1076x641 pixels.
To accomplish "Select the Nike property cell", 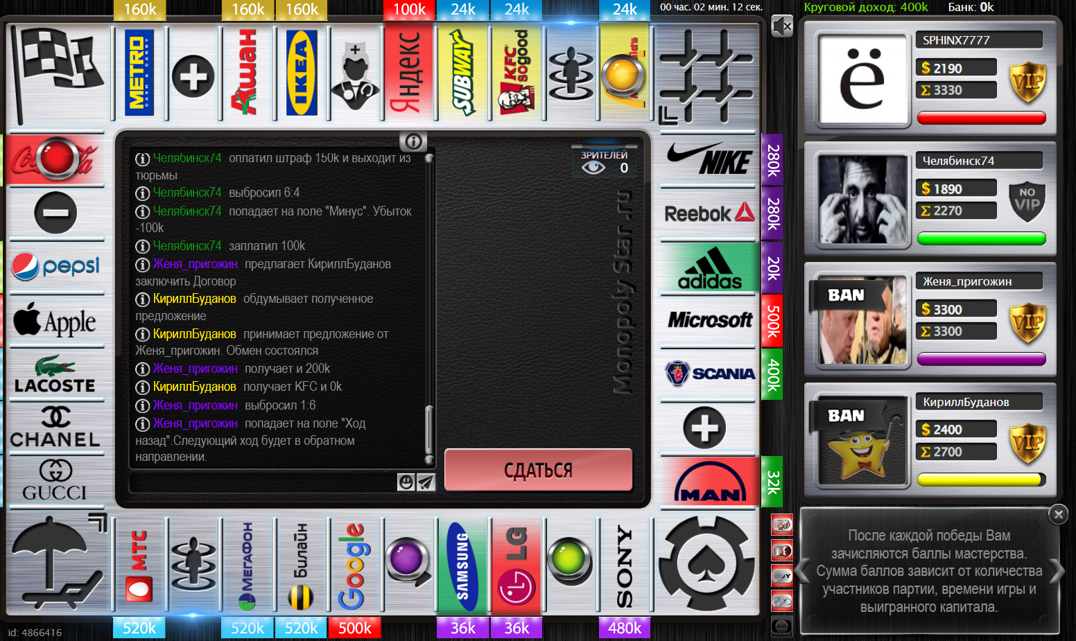I will coord(709,160).
